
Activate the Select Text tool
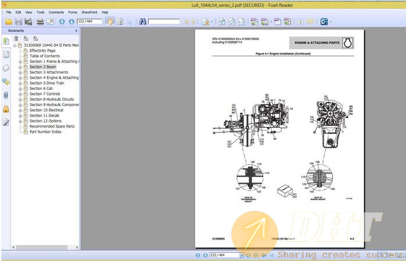pyautogui.click(x=120, y=21)
